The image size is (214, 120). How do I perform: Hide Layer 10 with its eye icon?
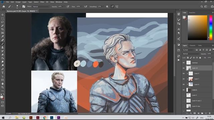[x=184, y=68]
